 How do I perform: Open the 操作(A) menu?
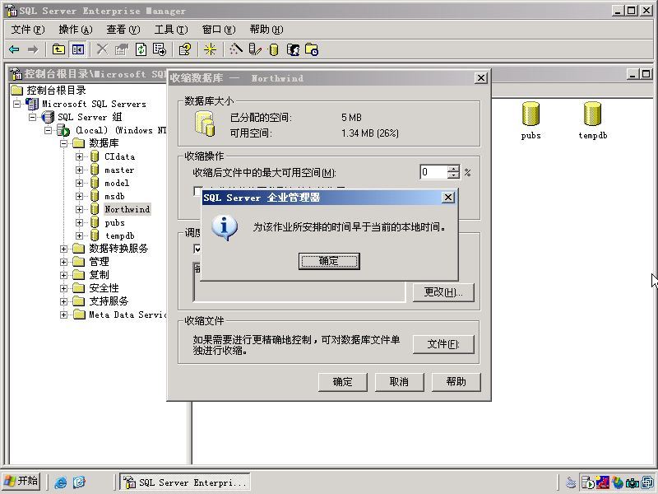click(x=76, y=30)
